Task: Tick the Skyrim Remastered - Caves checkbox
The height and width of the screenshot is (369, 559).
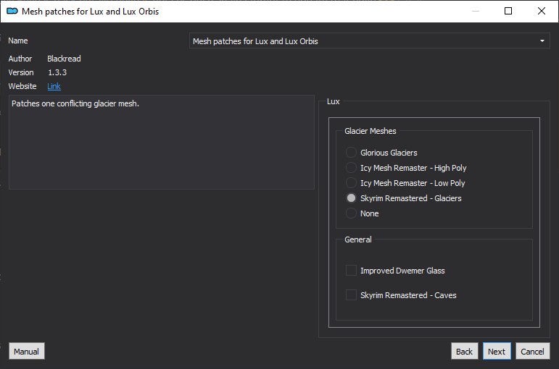Action: [x=351, y=295]
